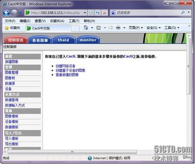Open 设备 in the sidebar
This screenshot has width=195, height=164.
tap(8, 89)
